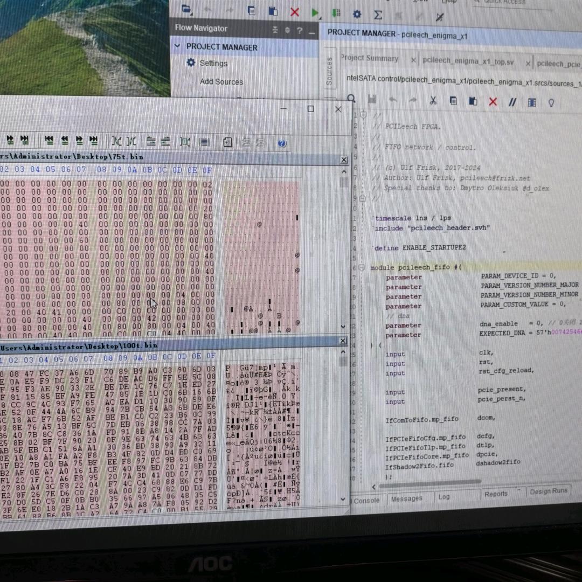Click the red X delete icon in top toolbar
This screenshot has width=582, height=582.
pyautogui.click(x=294, y=12)
